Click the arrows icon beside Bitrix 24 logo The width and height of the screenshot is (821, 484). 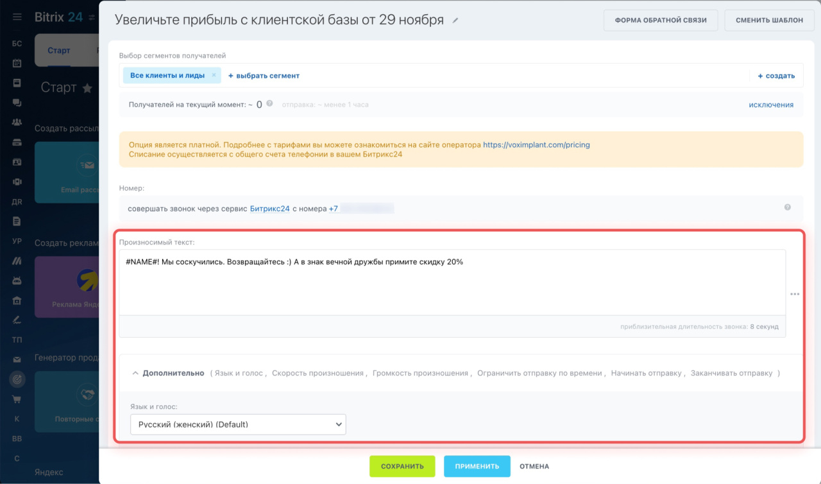click(x=92, y=18)
